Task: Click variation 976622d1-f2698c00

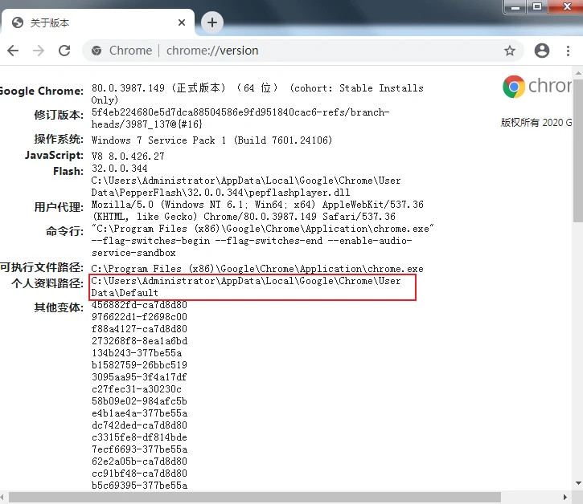Action: [139, 317]
